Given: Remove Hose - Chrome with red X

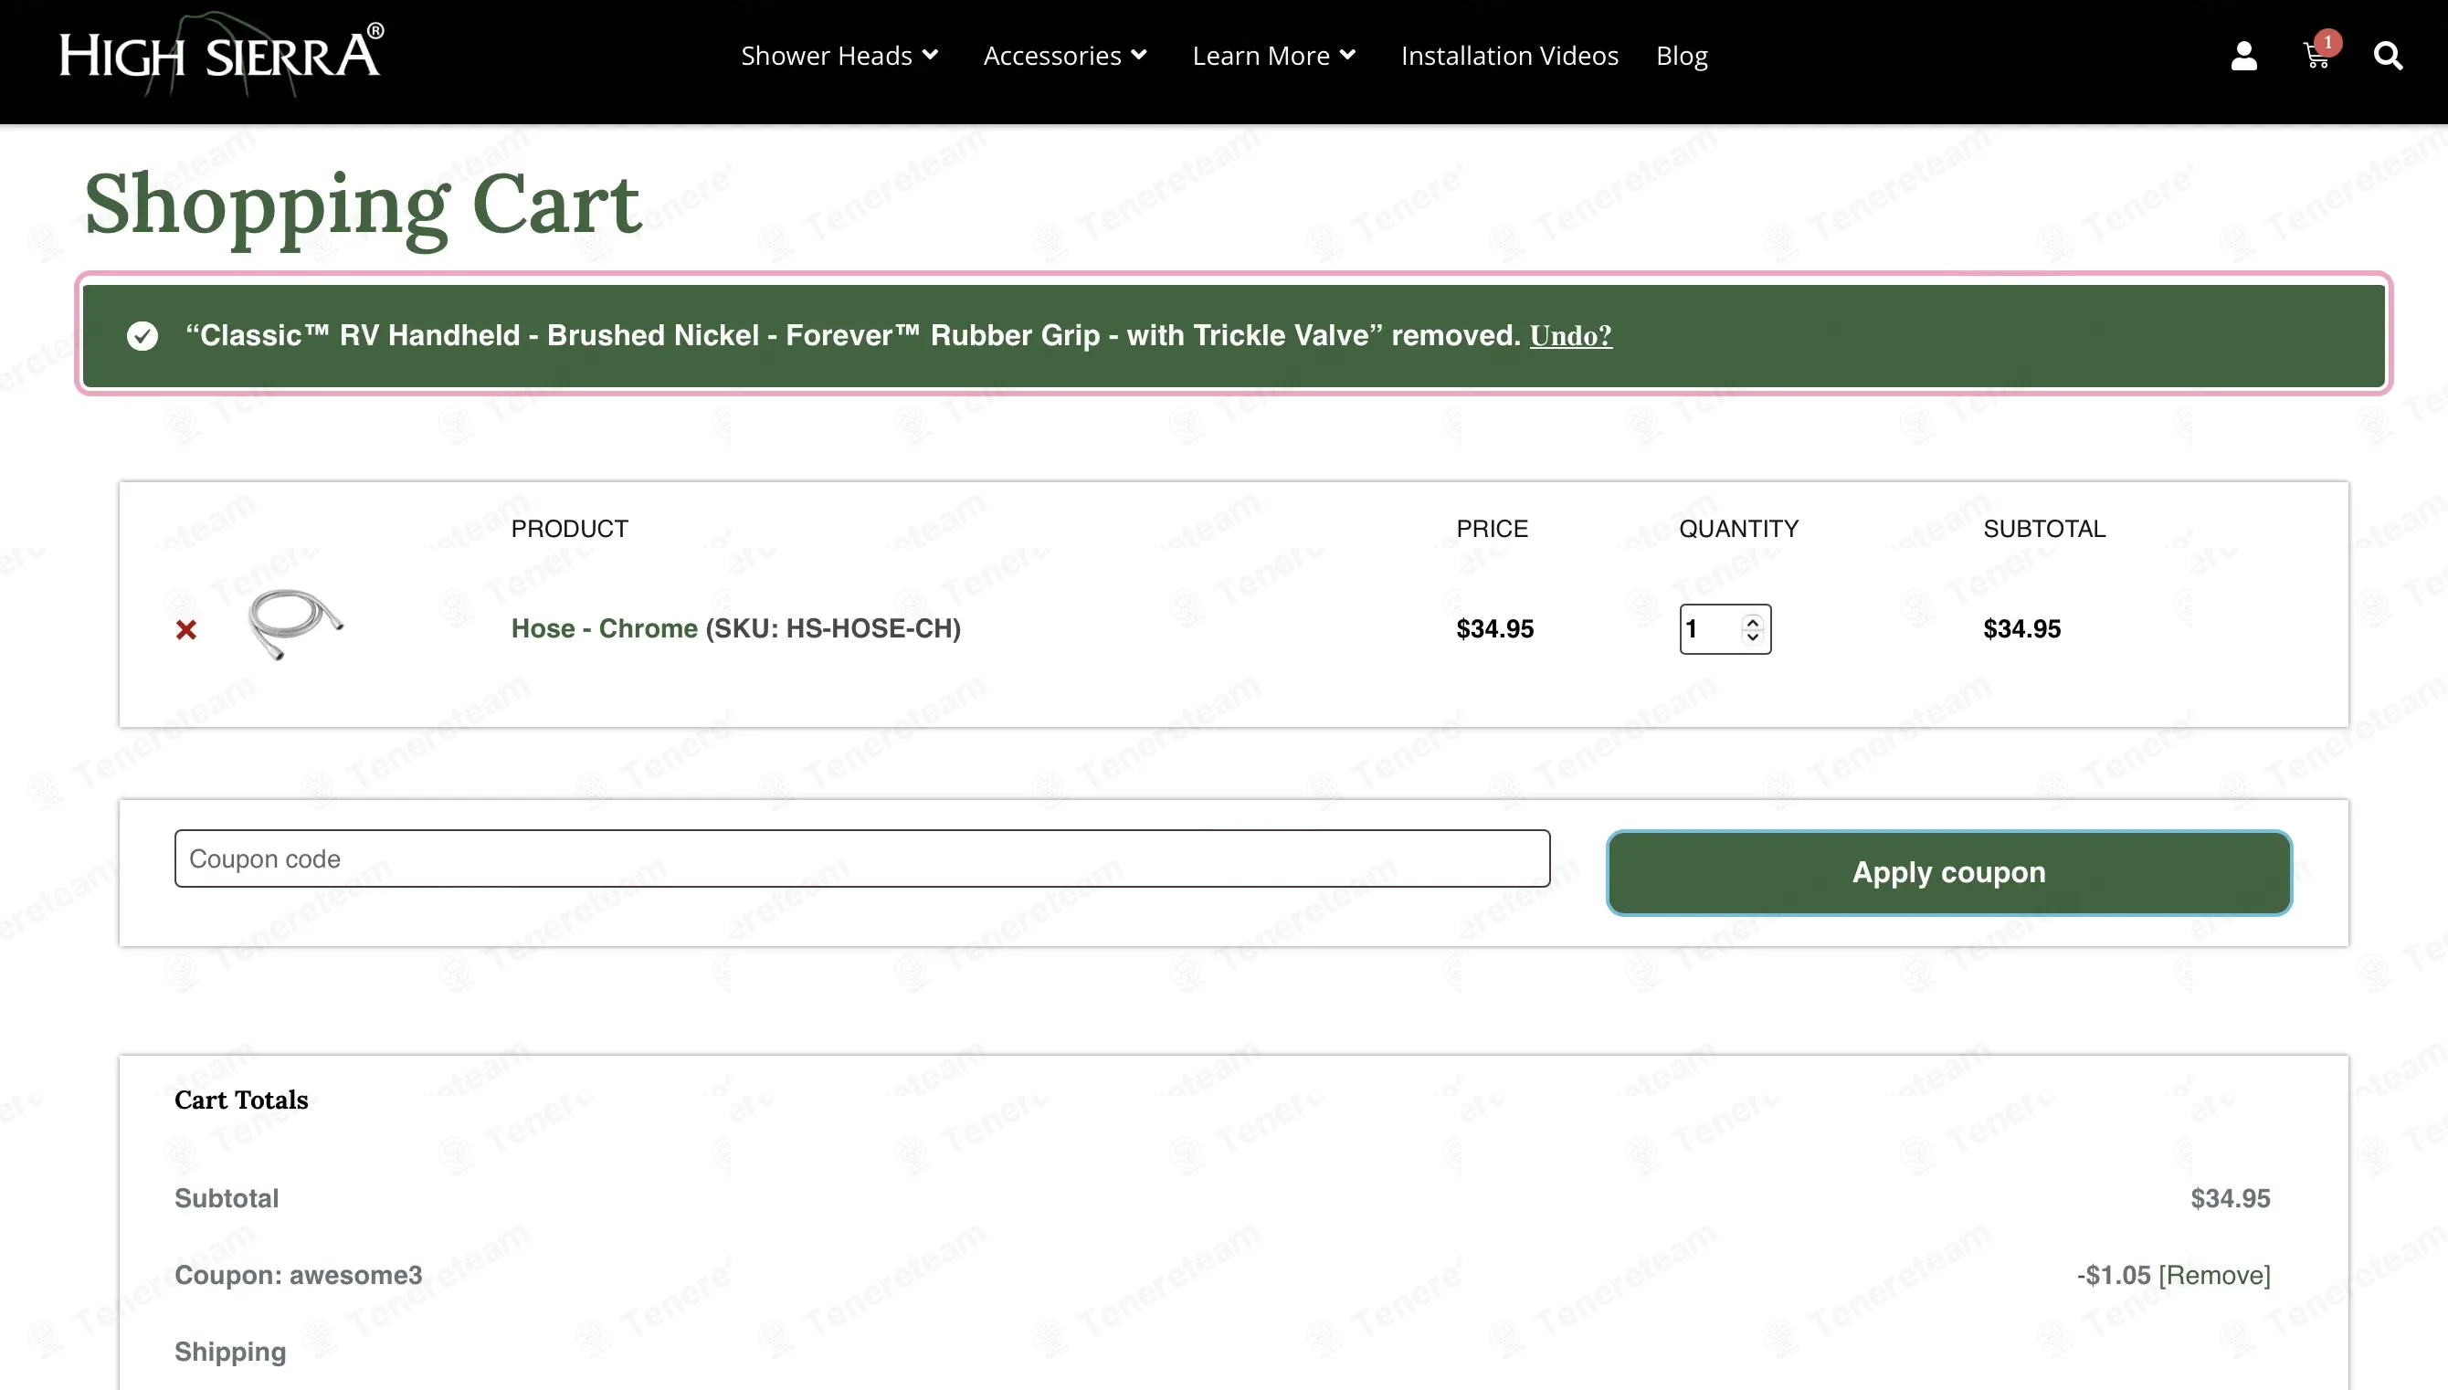Looking at the screenshot, I should pyautogui.click(x=186, y=629).
